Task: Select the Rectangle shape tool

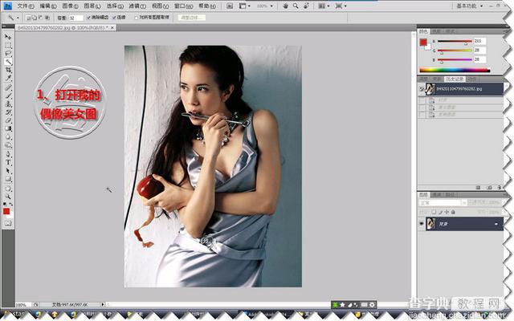Action: (x=8, y=179)
